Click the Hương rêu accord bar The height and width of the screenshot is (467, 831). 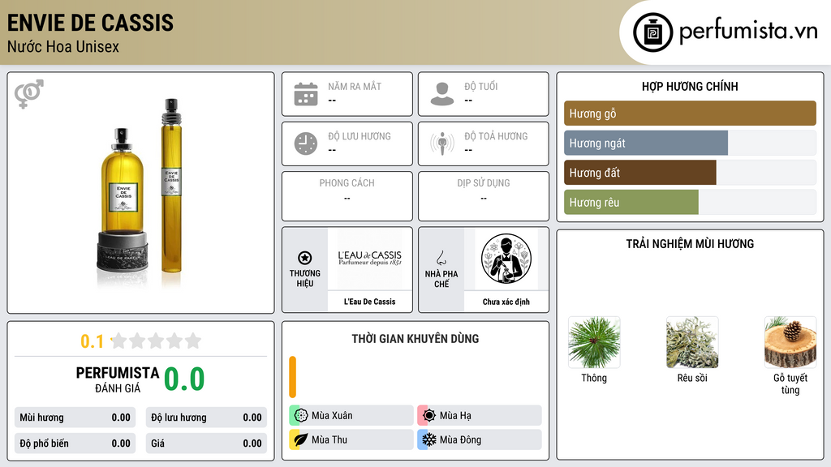[631, 202]
